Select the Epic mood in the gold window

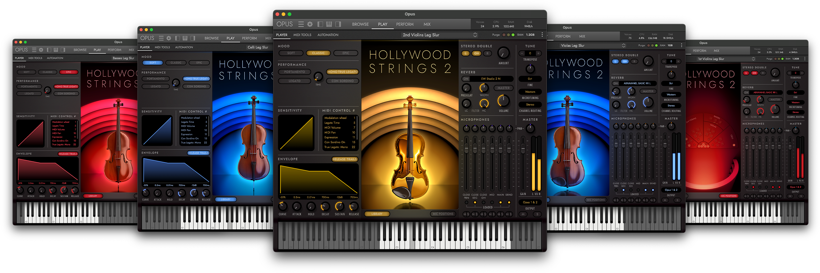[345, 53]
